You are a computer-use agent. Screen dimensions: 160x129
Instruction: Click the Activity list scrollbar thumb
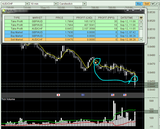click(141, 27)
